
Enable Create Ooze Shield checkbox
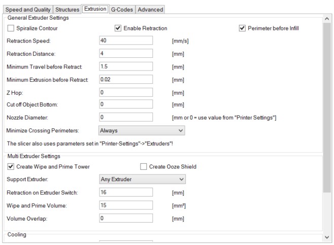point(143,166)
